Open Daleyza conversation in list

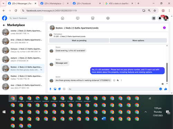(x=23, y=50)
